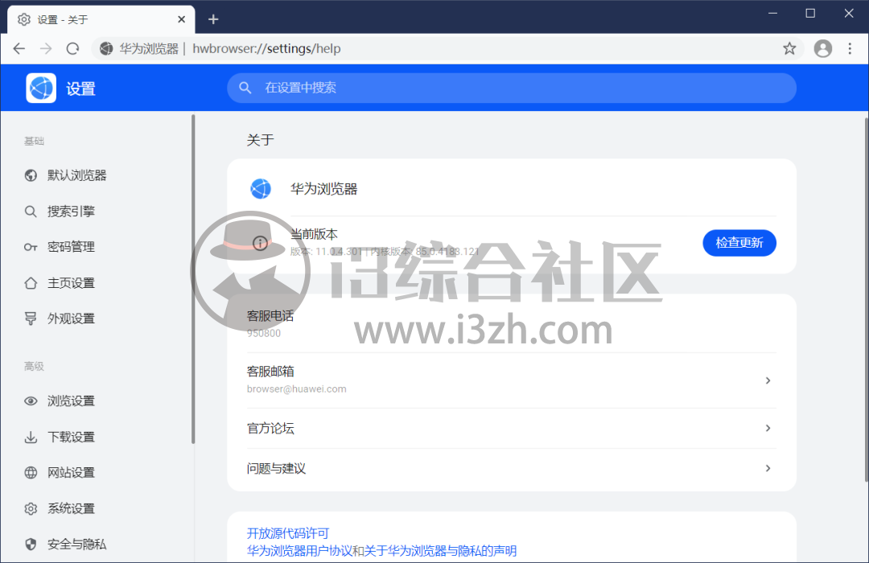Open the 关于华为浏览器与隐私的声明 link

(441, 551)
